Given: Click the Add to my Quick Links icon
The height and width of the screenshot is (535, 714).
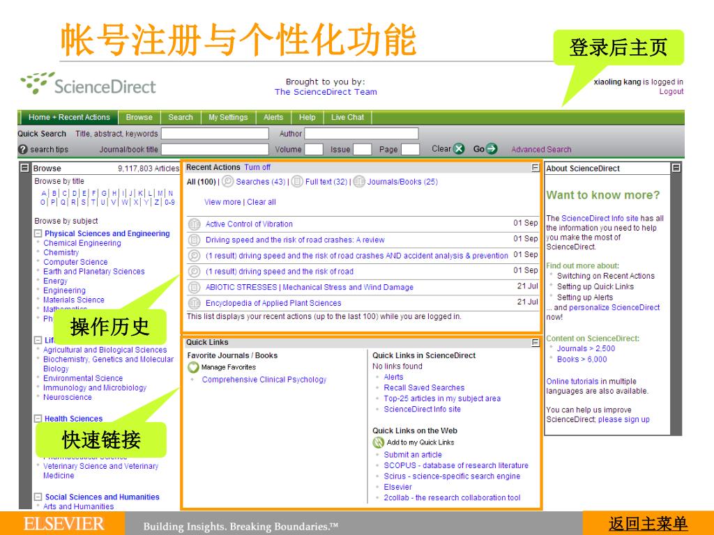Looking at the screenshot, I should pyautogui.click(x=378, y=442).
